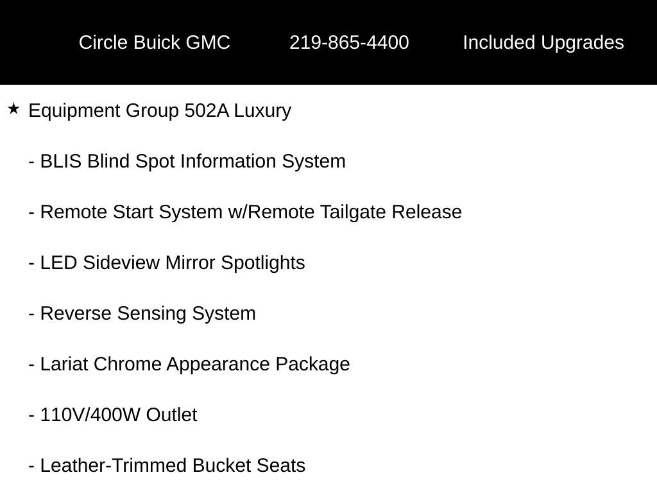The width and height of the screenshot is (657, 493).
Task: Click LED Sideview Mirror Spotlights entry
Action: point(167,263)
